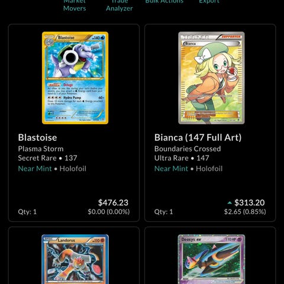Click Qty: 1 on the Blastoise card
This screenshot has width=284, height=284.
[x=27, y=212]
